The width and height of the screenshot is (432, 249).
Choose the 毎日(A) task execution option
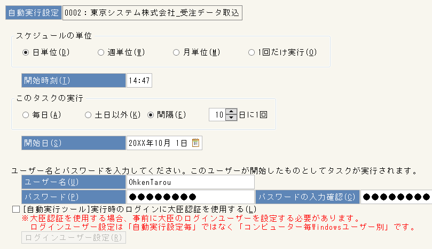tap(26, 115)
